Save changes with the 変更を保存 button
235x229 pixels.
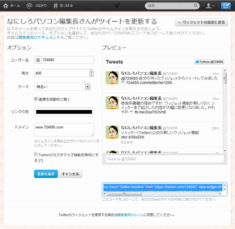pos(46,174)
